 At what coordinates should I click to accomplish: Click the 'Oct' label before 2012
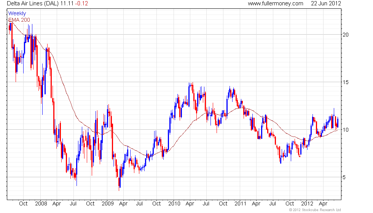(x=290, y=204)
